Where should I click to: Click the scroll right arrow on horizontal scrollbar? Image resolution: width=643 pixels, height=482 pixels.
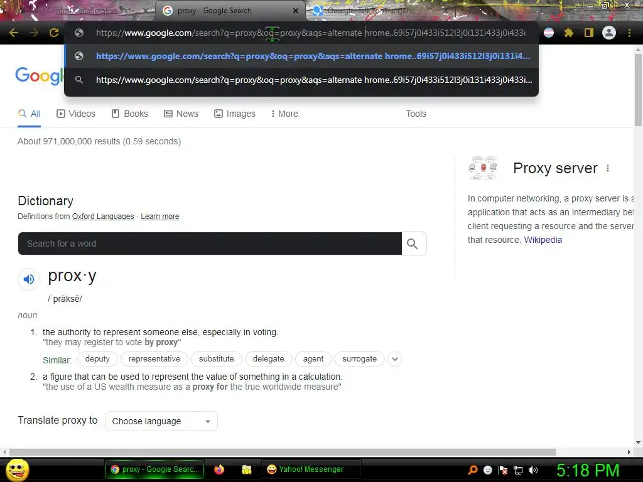(629, 452)
